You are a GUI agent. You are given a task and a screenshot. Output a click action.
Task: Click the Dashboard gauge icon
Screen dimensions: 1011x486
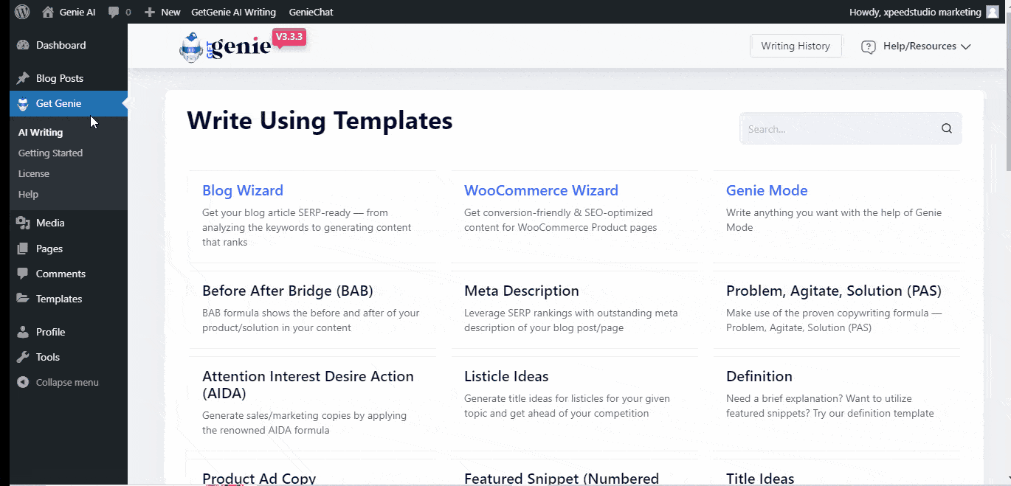click(x=23, y=45)
